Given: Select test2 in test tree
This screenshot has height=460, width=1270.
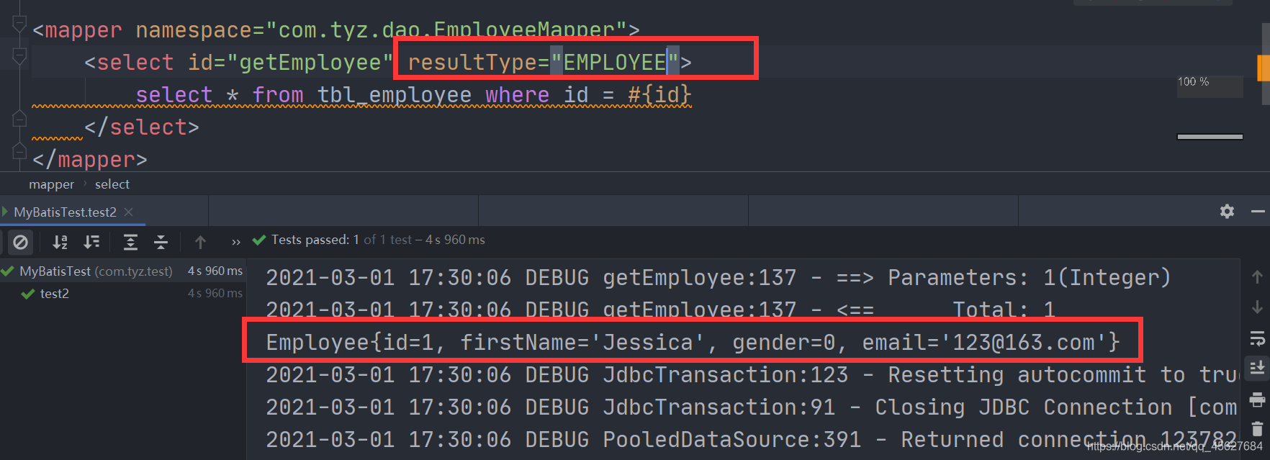Looking at the screenshot, I should pyautogui.click(x=55, y=294).
